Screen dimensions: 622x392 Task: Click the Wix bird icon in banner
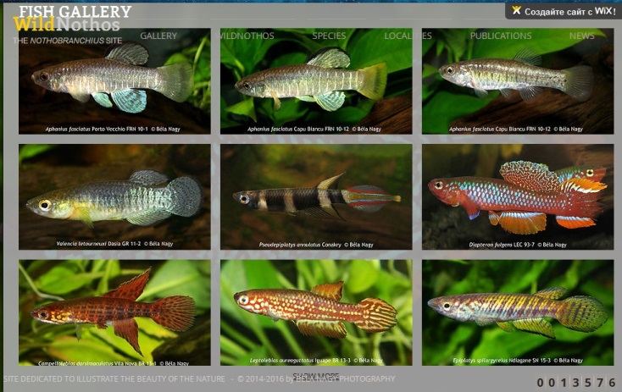pos(516,10)
